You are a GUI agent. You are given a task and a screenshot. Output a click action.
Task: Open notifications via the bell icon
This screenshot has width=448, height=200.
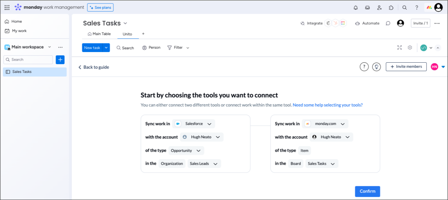point(356,7)
